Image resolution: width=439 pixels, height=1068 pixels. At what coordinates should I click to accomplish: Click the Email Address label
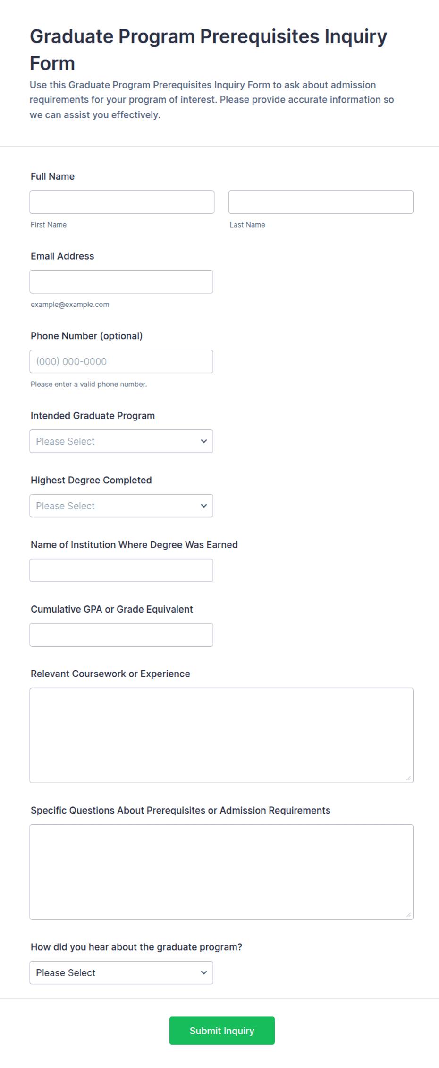click(x=62, y=256)
